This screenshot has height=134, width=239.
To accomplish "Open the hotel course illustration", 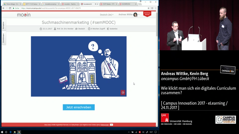I will tap(78, 66).
